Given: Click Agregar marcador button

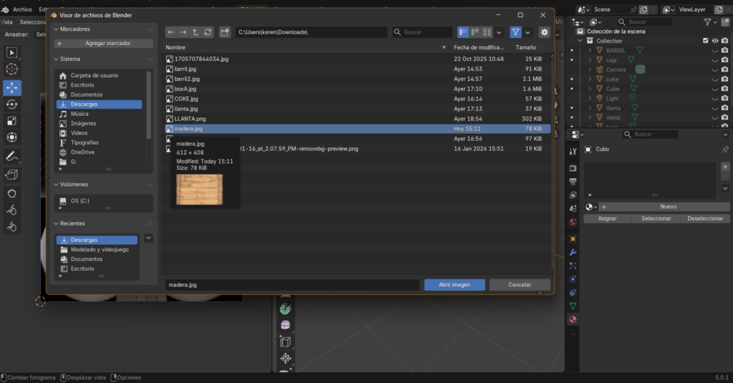Looking at the screenshot, I should coord(103,44).
